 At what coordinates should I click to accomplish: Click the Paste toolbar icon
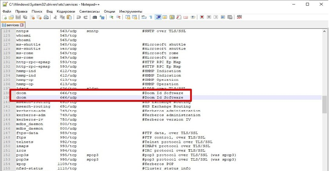(x=69, y=17)
